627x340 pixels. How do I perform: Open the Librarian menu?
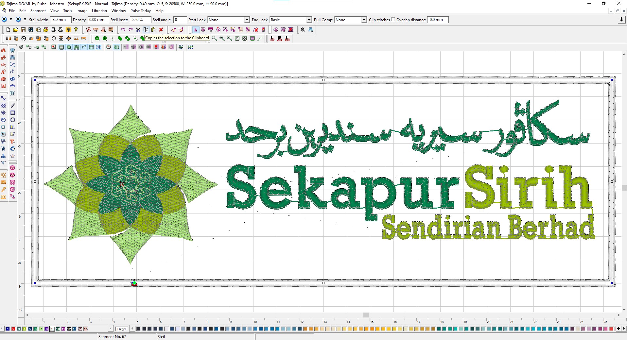pos(99,11)
